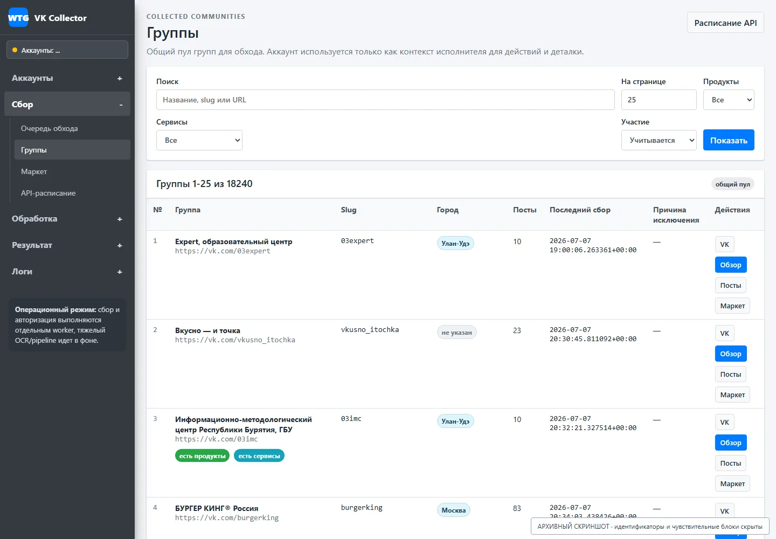Click the общий пул badge
The width and height of the screenshot is (776, 539).
[x=733, y=184]
